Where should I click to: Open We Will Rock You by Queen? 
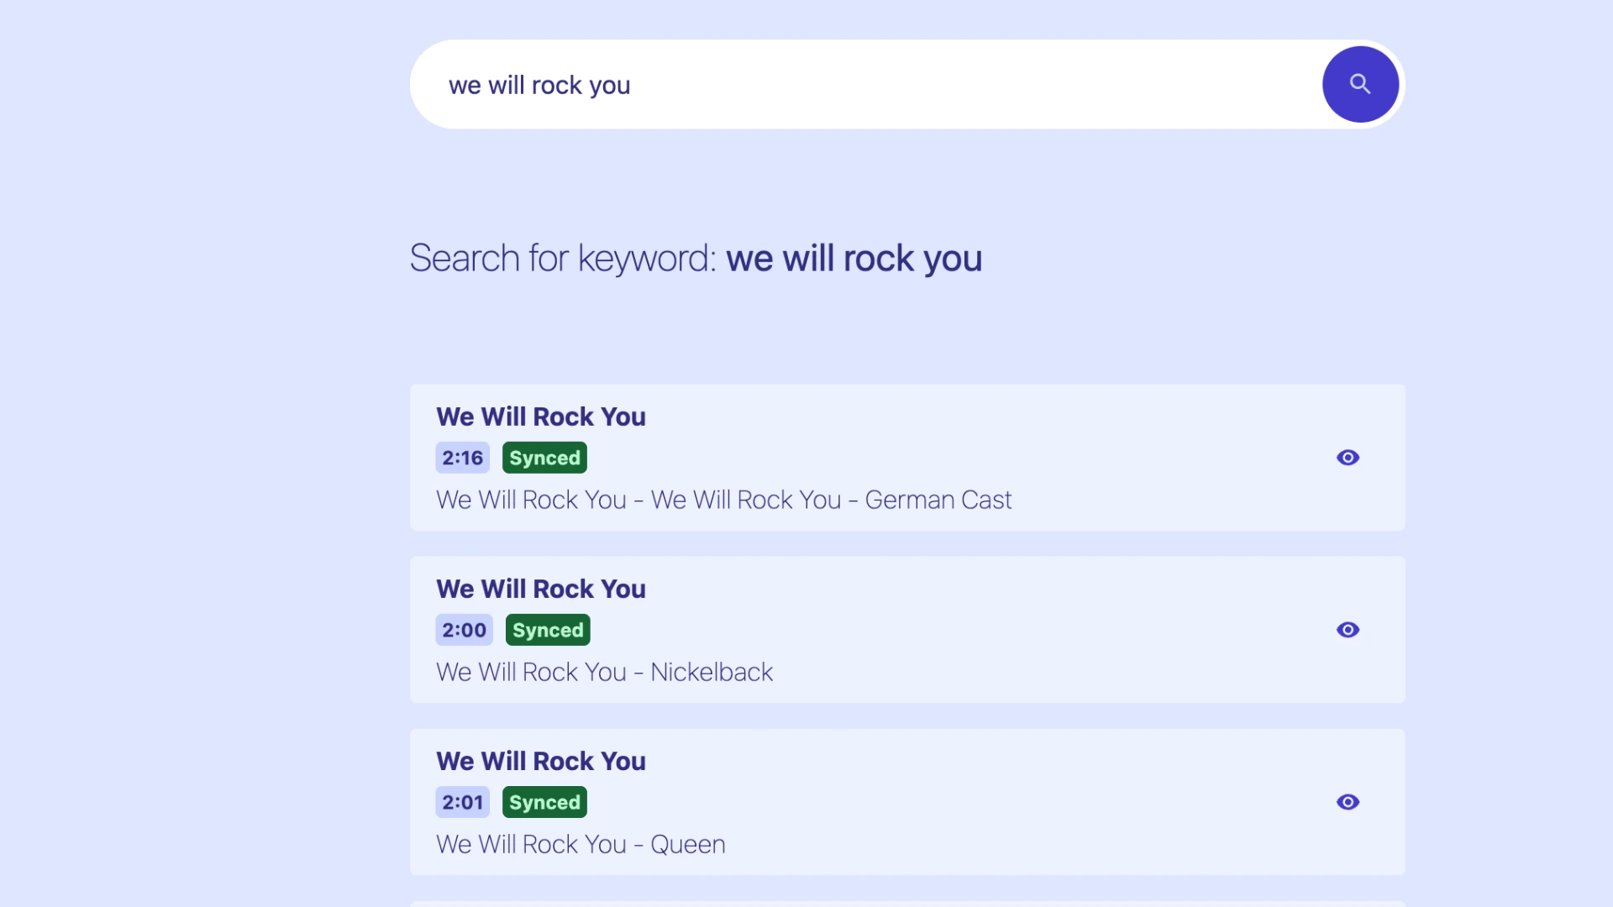click(541, 761)
